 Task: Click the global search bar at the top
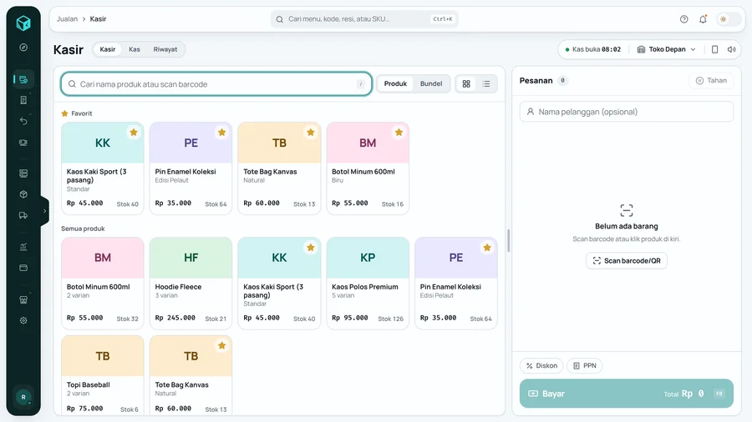point(364,19)
